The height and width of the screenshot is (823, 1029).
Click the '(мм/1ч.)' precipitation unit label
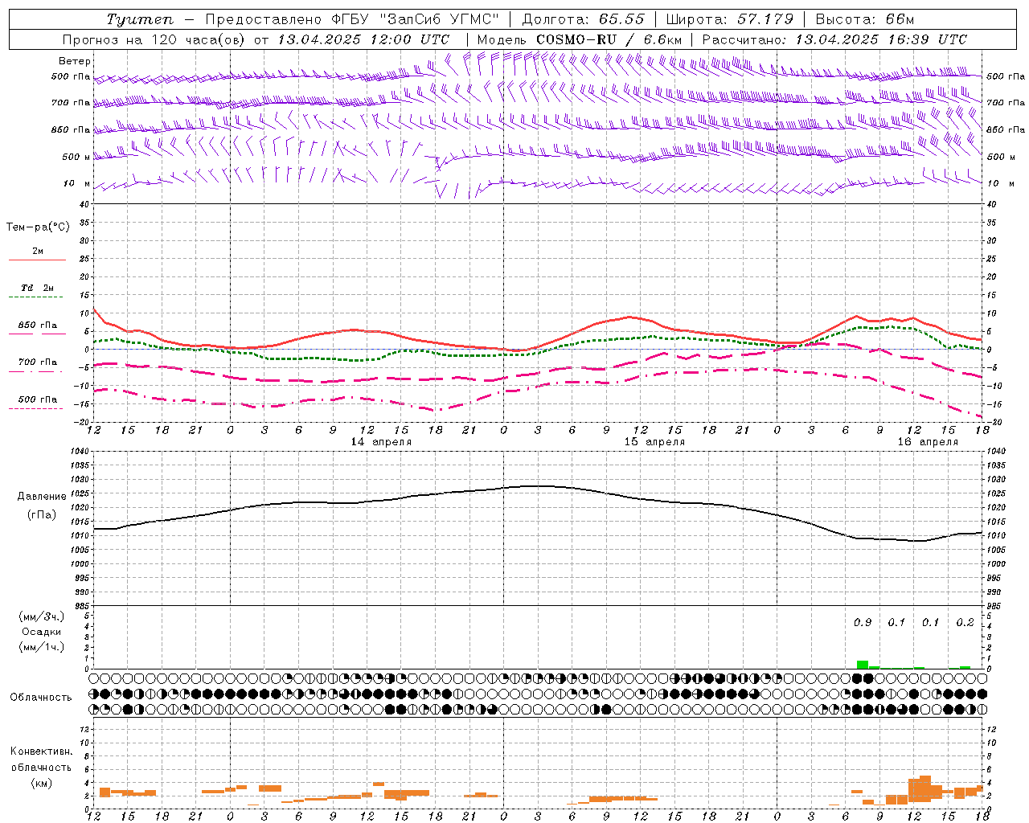pos(41,647)
